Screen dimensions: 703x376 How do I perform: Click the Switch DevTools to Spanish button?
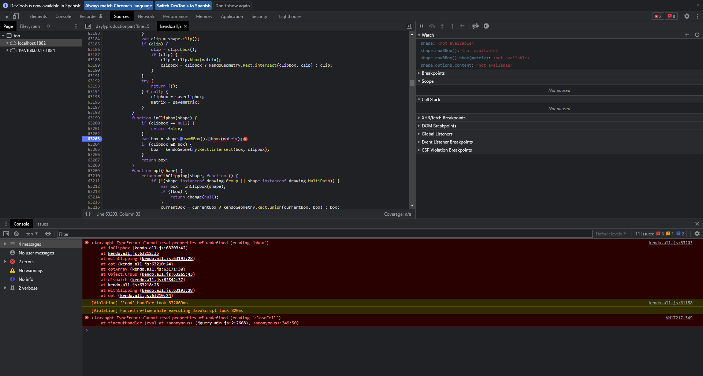pos(183,6)
